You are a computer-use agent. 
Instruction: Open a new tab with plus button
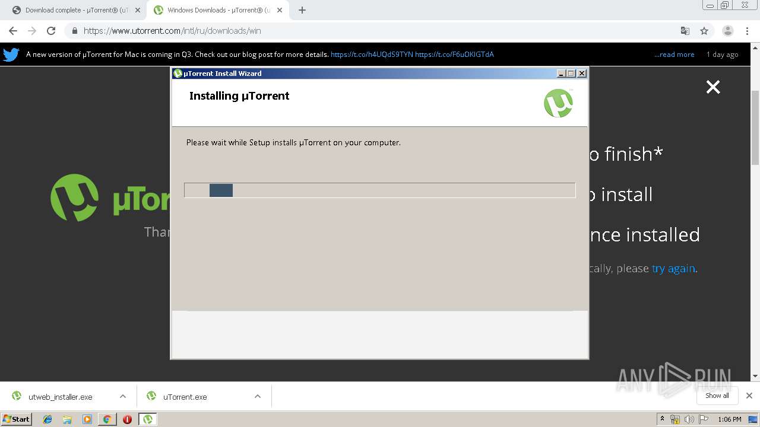pos(302,10)
